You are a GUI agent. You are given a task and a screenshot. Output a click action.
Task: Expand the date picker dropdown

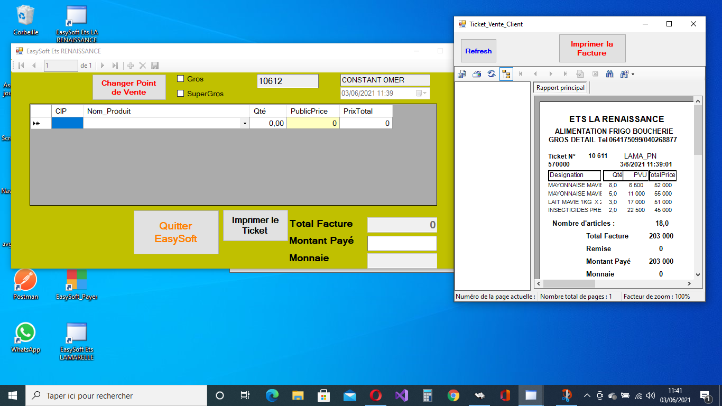(x=421, y=94)
